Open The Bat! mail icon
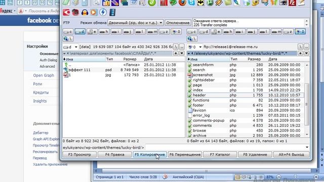 200,3
